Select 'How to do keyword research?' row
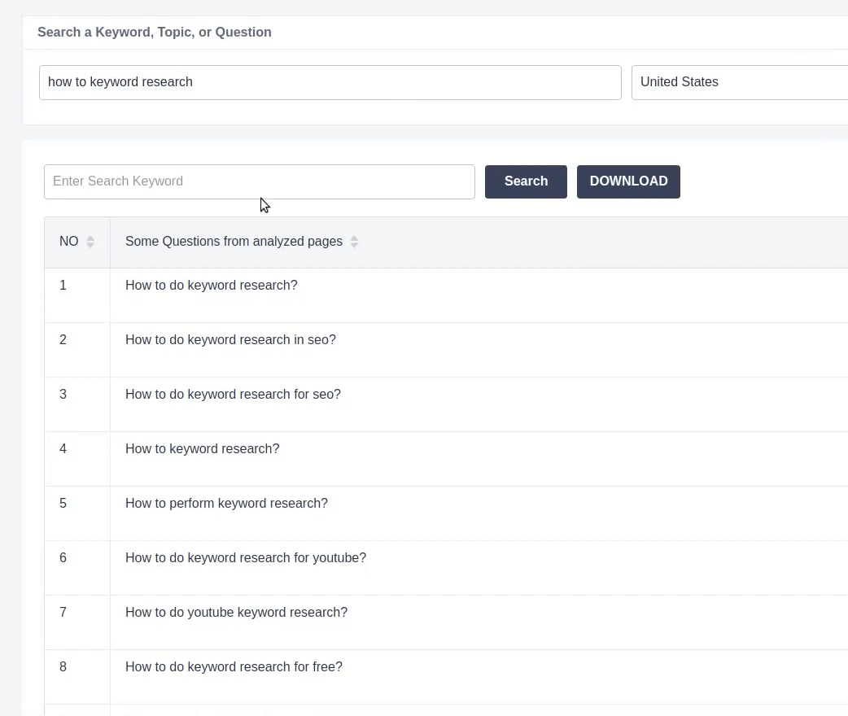848x716 pixels. (212, 286)
